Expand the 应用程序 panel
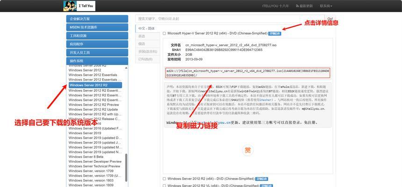Screen dimensions: 402x187 [x=97, y=44]
